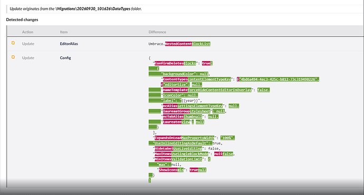Click the label {{year}} diff line
Image resolution: width=364 pixels, height=195 pixels.
(175, 101)
